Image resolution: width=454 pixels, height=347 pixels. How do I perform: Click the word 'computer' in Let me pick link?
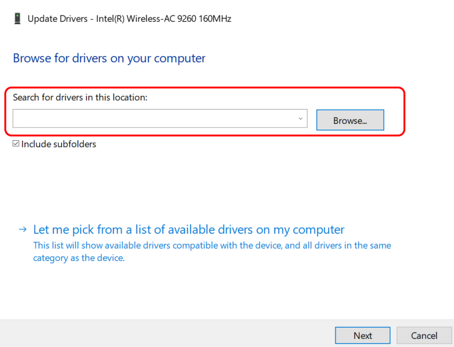tap(319, 230)
